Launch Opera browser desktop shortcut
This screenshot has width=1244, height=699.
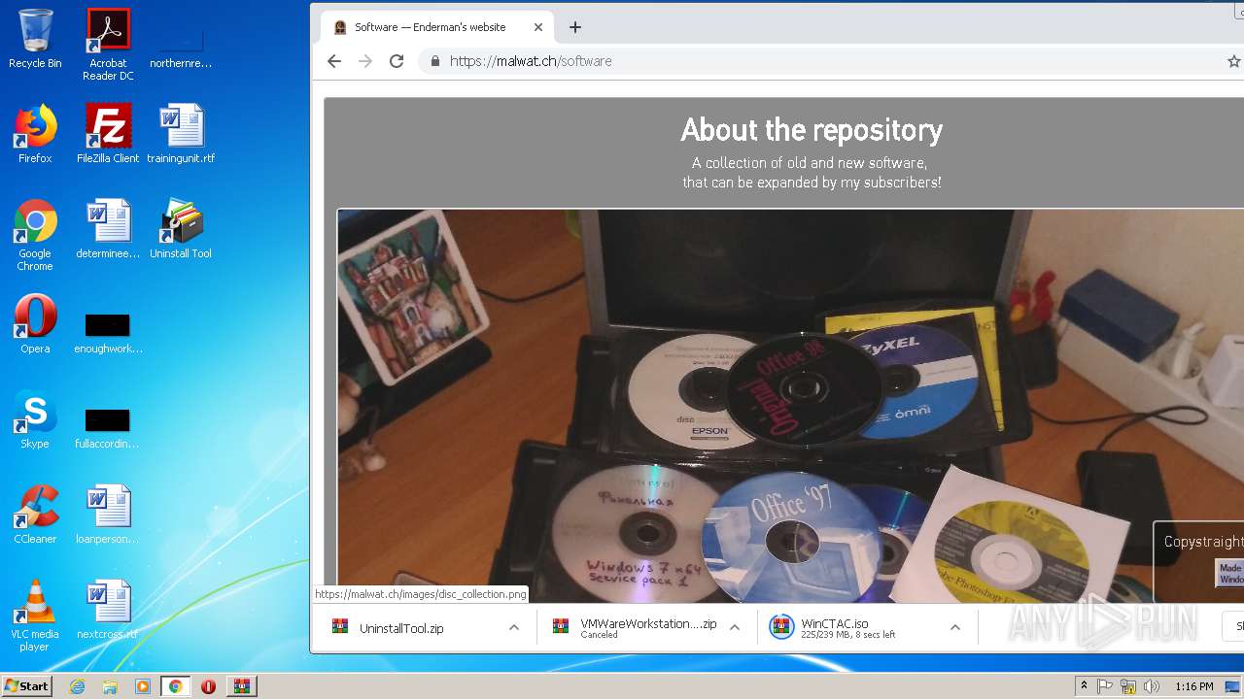[x=35, y=324]
